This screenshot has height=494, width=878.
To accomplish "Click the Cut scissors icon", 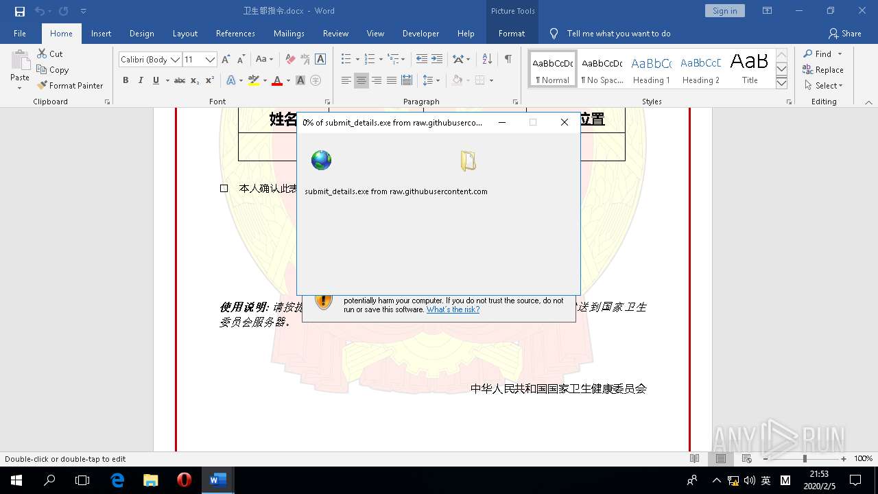I will (42, 54).
